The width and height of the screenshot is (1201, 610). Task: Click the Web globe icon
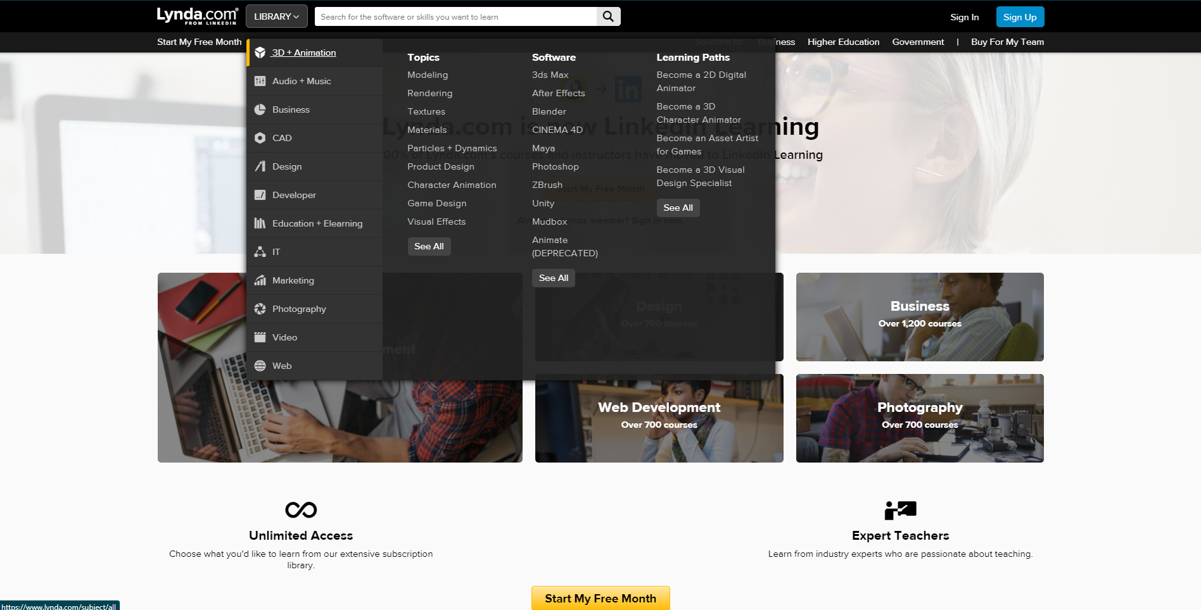point(260,366)
